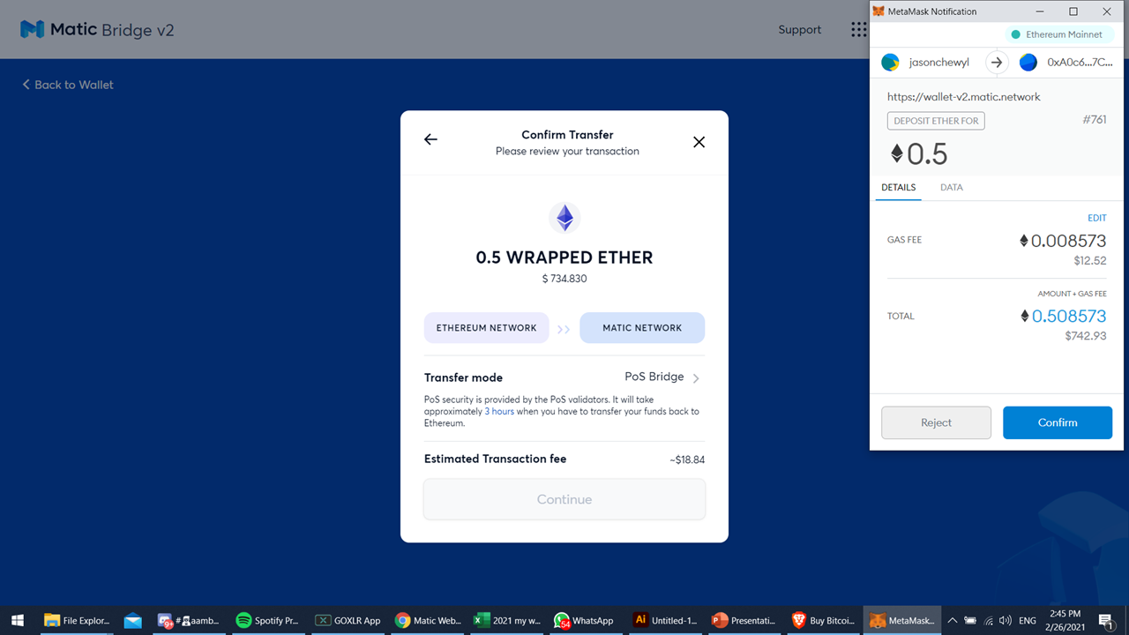This screenshot has height=635, width=1129.
Task: Open Spotify from the taskbar
Action: tap(268, 620)
